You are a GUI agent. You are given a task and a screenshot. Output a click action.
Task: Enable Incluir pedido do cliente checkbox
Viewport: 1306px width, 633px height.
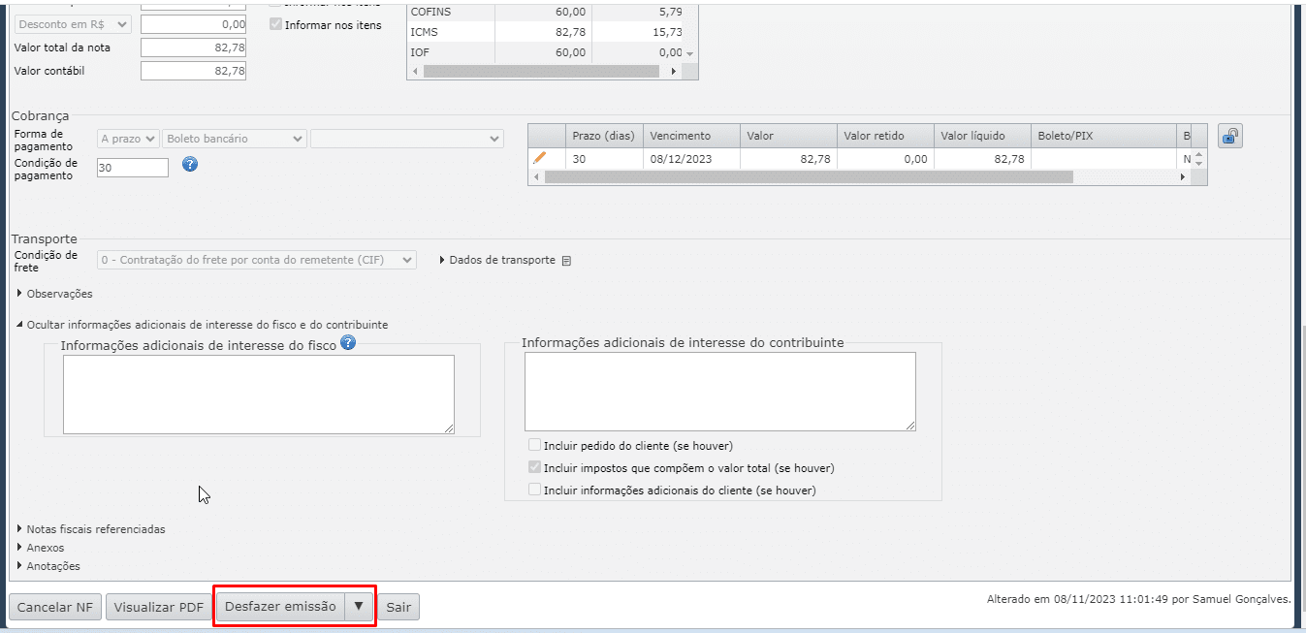coord(534,446)
